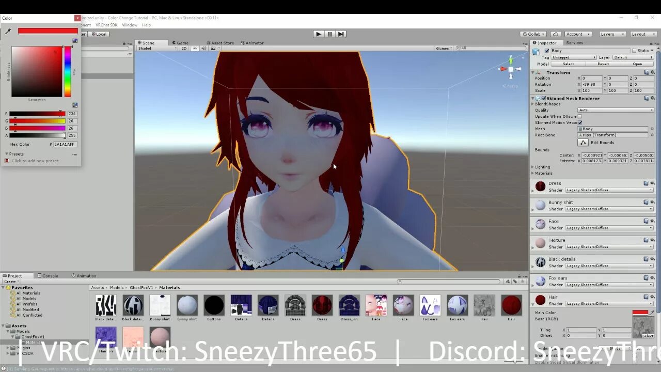Open Dress material gear menu
This screenshot has width=661, height=372.
pyautogui.click(x=652, y=183)
